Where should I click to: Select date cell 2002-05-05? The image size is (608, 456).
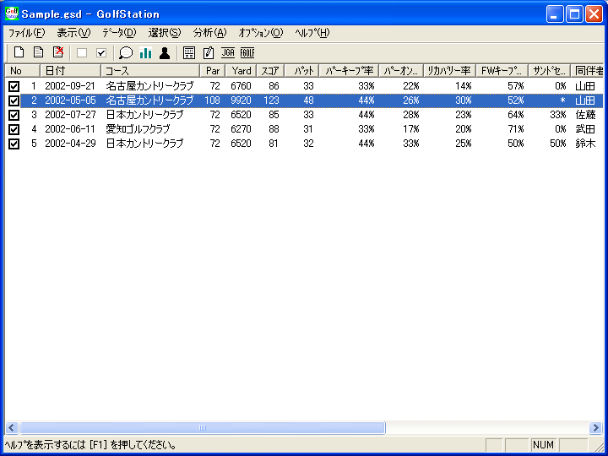point(70,100)
